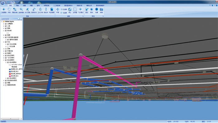
Task: Open the rotation group dialog launcher arrow
Action: point(83,16)
